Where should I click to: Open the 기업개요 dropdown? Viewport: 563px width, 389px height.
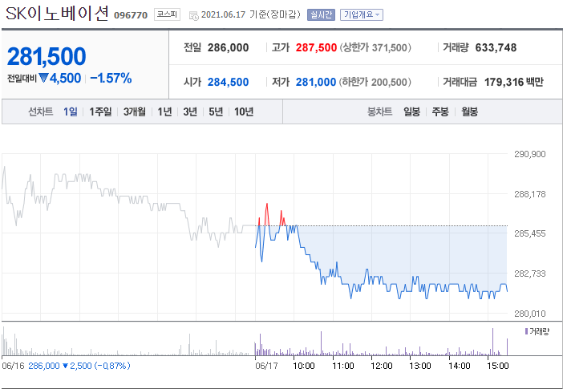pos(362,14)
